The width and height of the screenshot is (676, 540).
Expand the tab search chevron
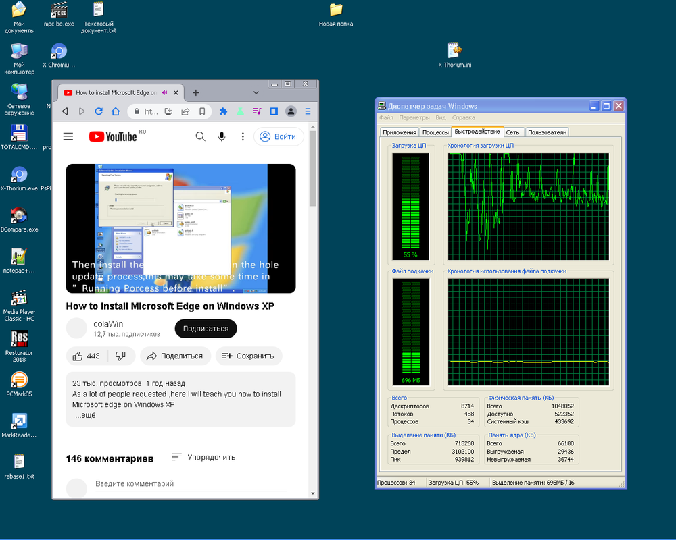(256, 92)
